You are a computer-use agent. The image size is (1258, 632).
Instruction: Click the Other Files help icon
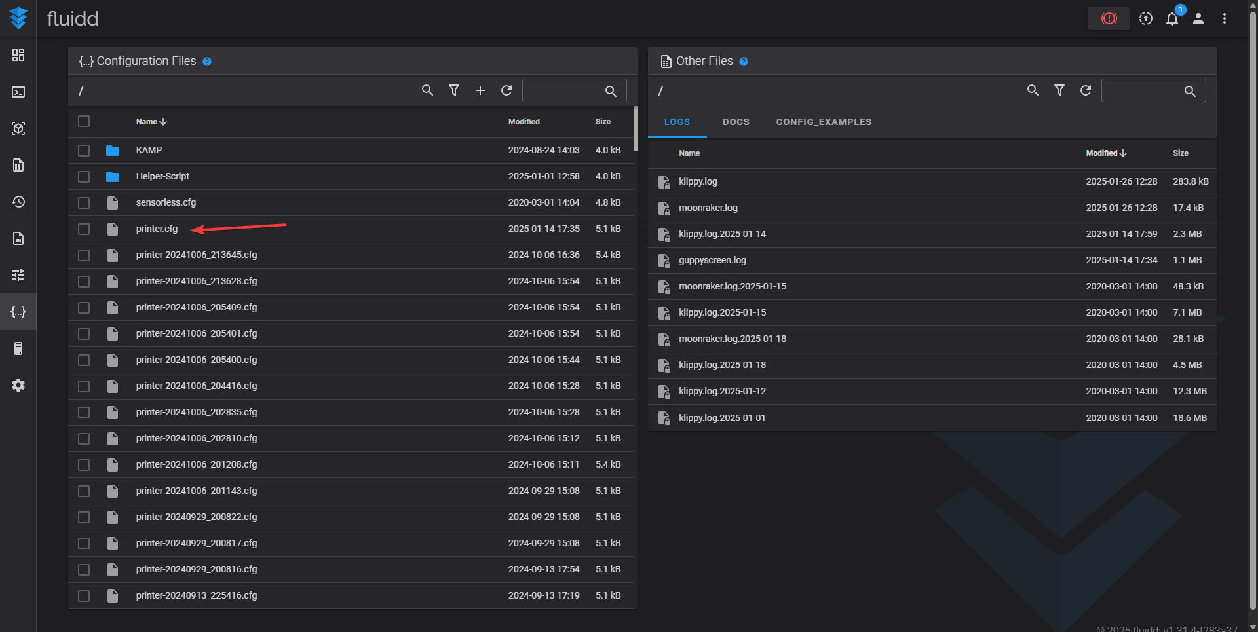tap(744, 62)
